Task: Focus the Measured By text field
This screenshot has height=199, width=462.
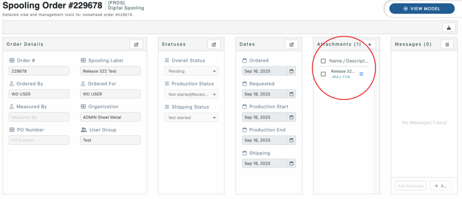Action: click(x=39, y=117)
